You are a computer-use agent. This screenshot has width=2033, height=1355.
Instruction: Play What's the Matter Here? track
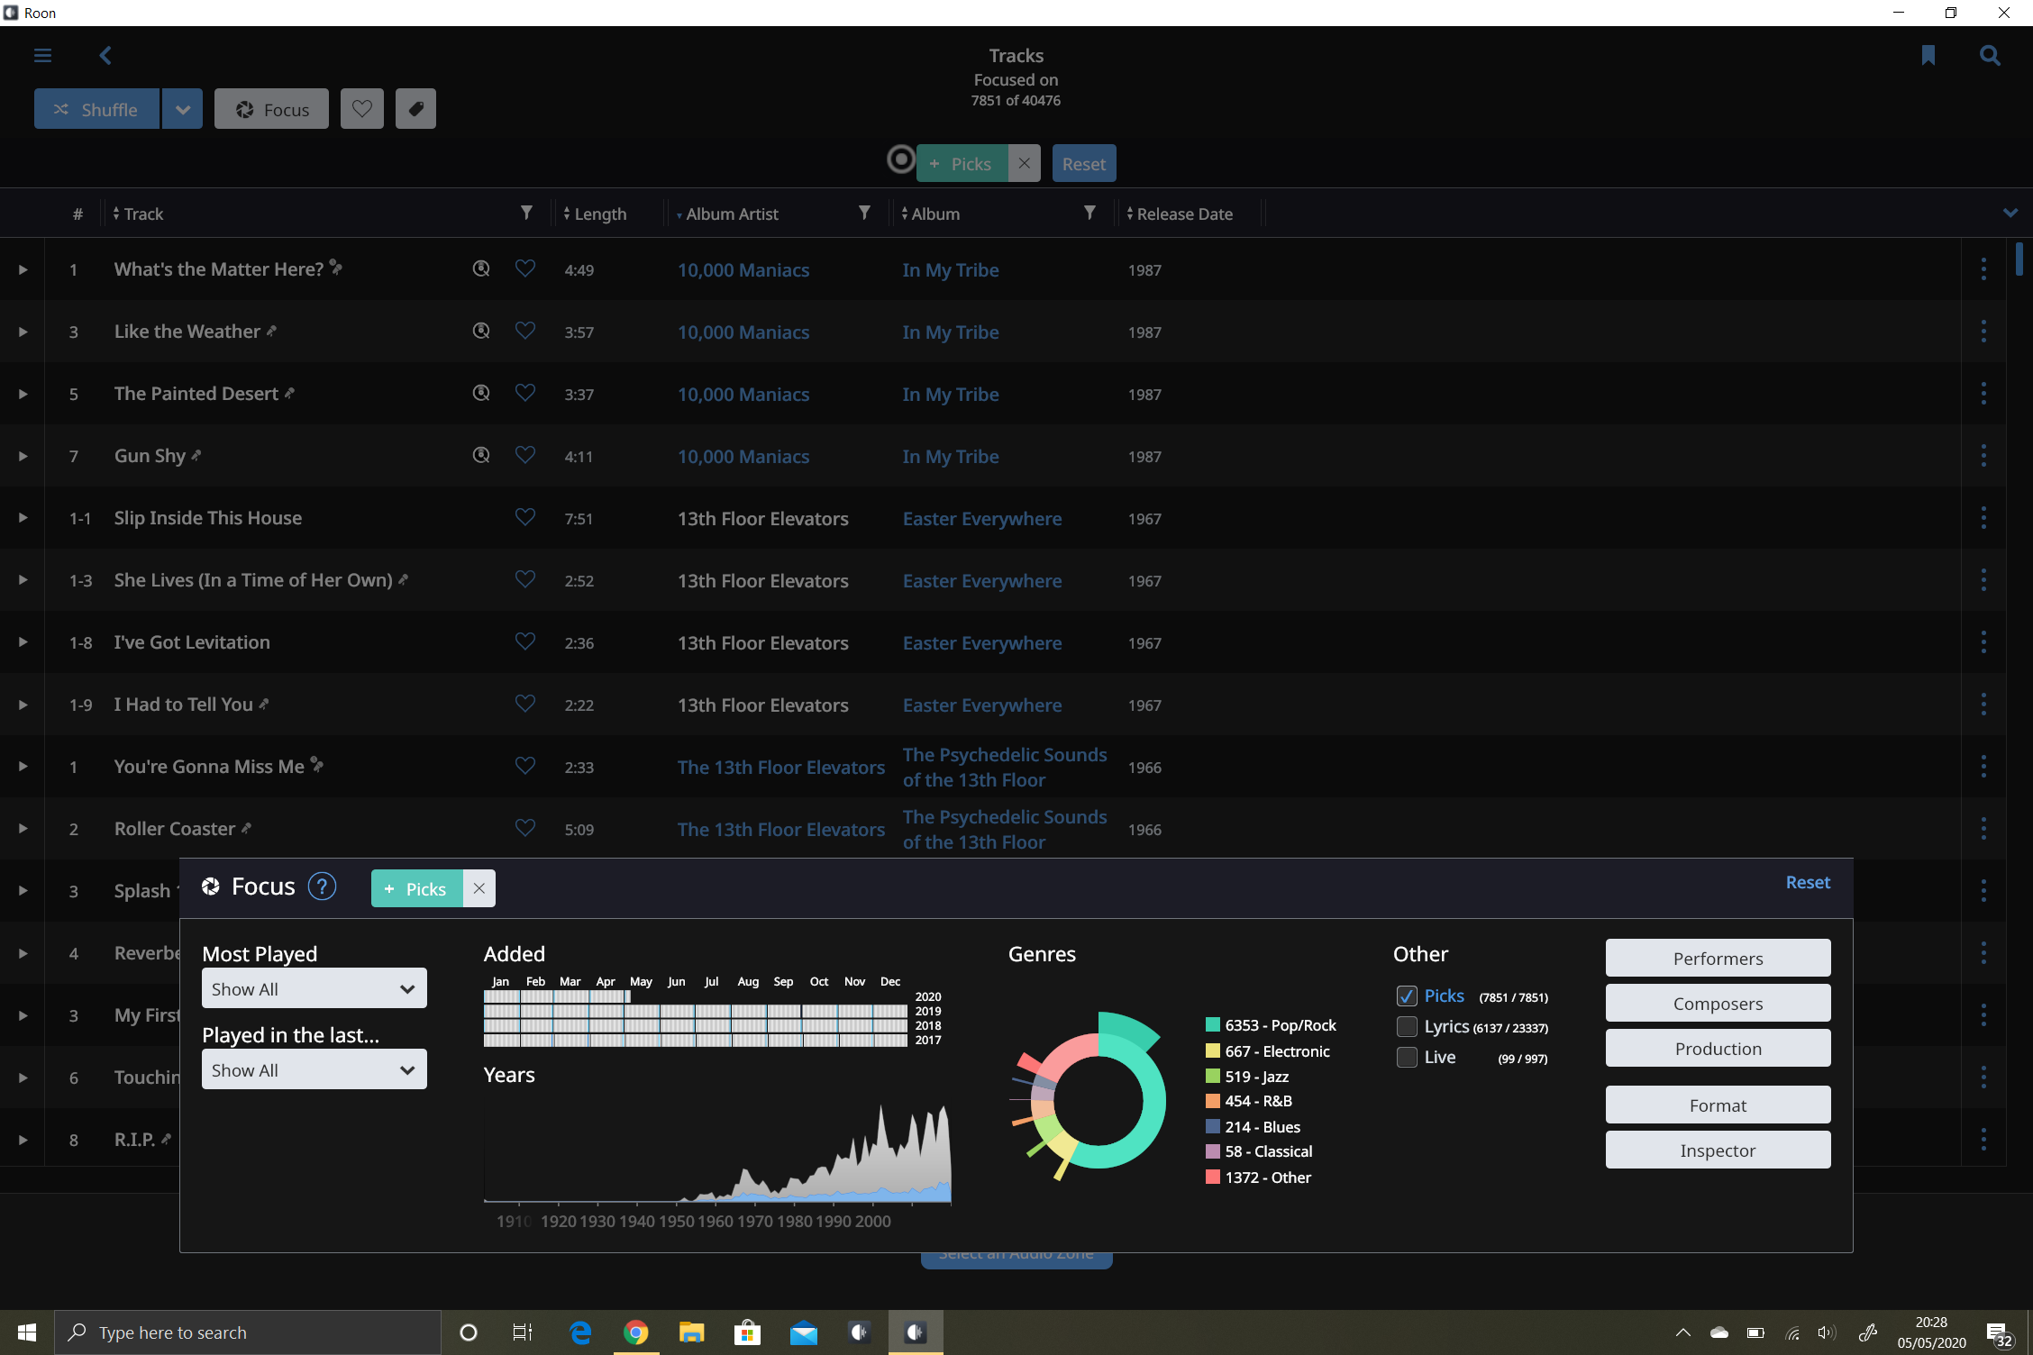(23, 269)
